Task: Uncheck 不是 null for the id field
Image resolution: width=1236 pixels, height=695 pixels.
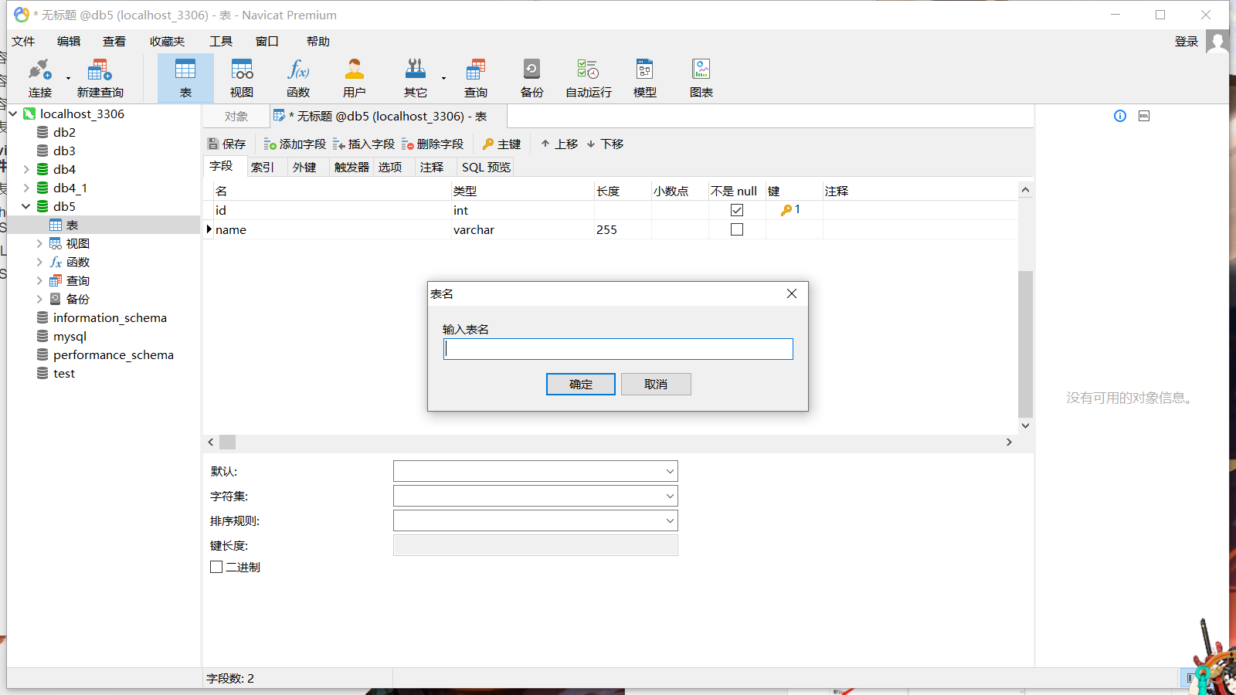Action: click(x=737, y=210)
